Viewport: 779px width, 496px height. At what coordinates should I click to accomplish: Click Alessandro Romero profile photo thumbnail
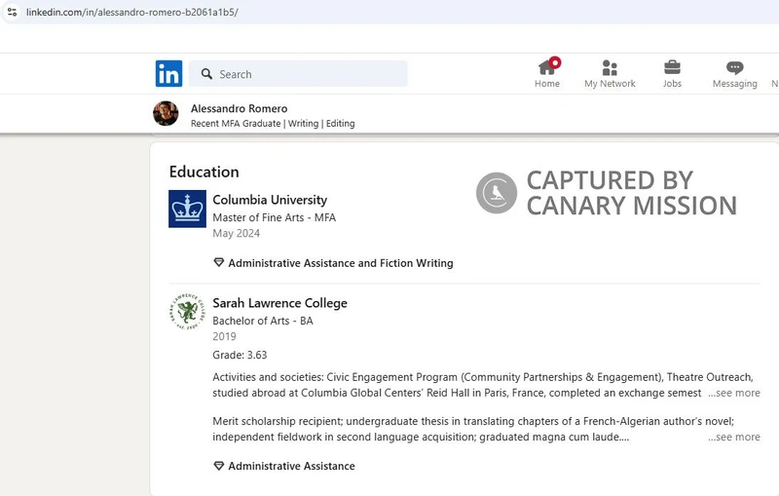click(x=166, y=114)
